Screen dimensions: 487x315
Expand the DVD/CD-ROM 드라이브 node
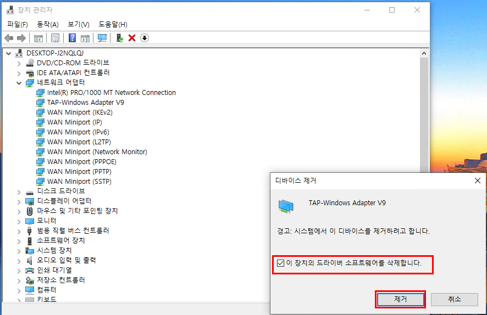pos(19,63)
